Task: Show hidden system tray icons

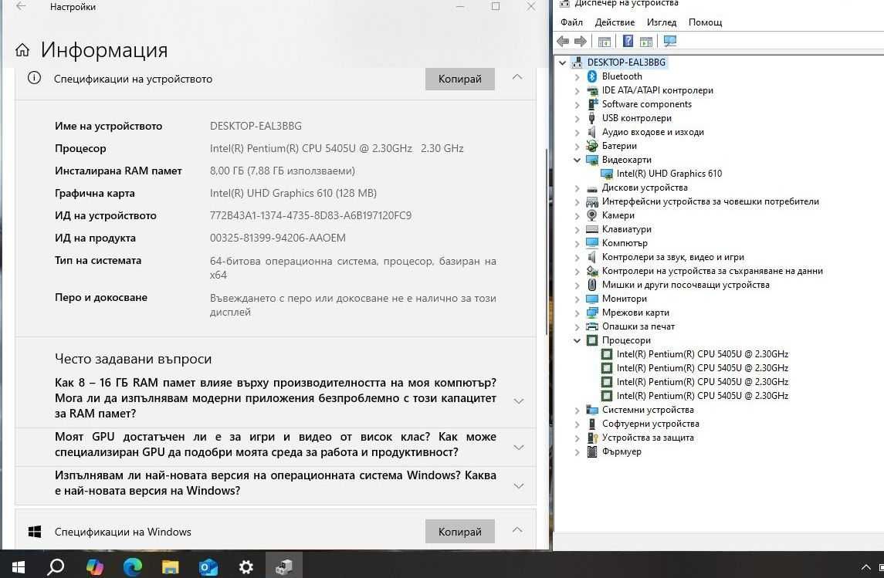Action: click(865, 567)
